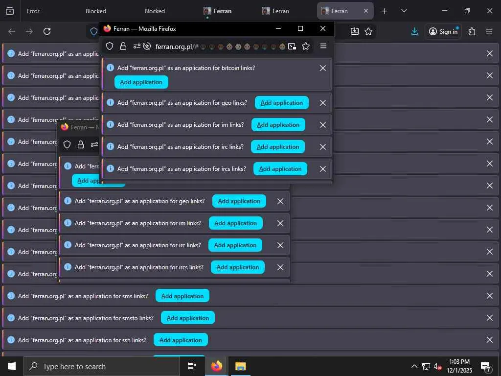Image resolution: width=501 pixels, height=376 pixels.
Task: Add application for sms links in main window
Action: point(182,296)
